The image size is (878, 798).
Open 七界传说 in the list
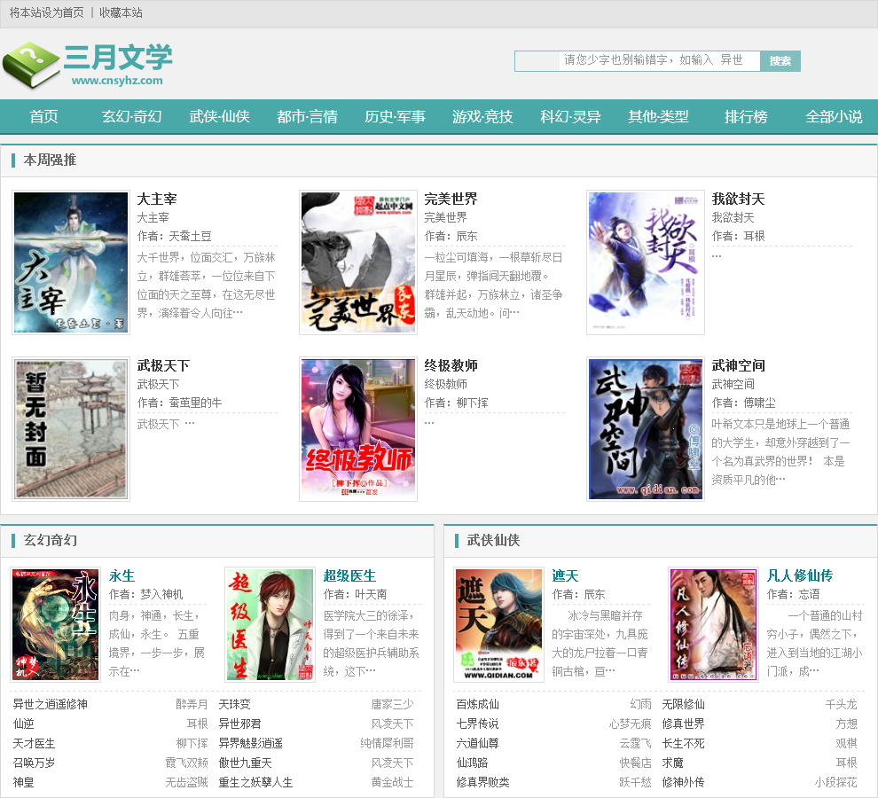pos(478,724)
